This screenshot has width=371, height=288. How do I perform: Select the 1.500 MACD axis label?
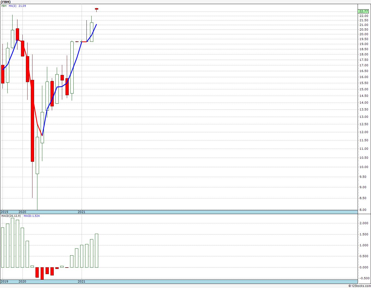click(x=363, y=234)
